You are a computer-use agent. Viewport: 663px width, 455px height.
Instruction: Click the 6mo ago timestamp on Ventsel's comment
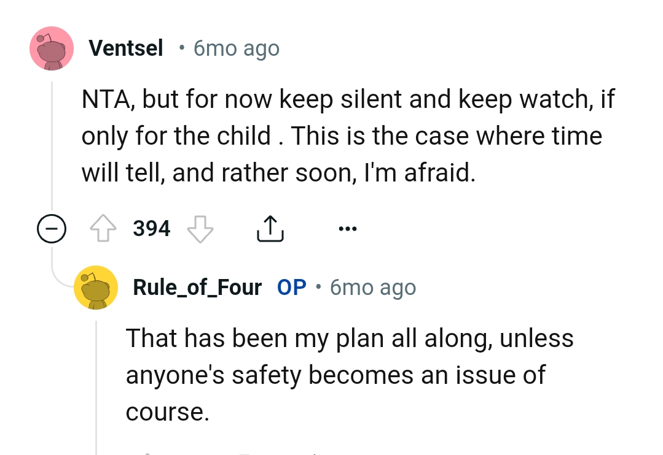[x=236, y=48]
